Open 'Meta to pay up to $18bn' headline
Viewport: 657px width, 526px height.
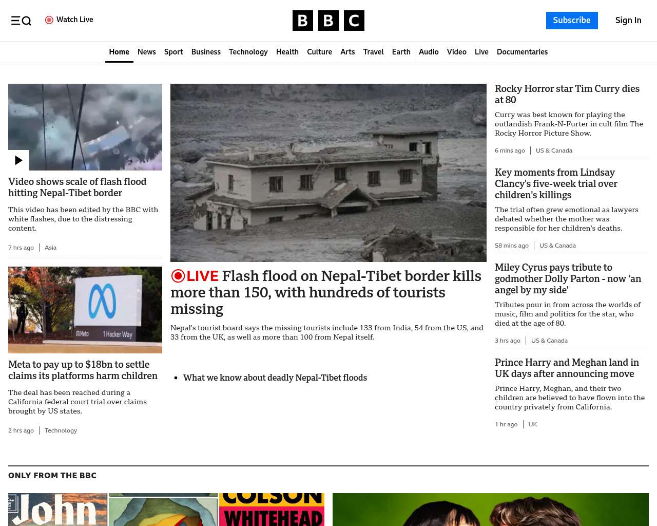pyautogui.click(x=83, y=370)
